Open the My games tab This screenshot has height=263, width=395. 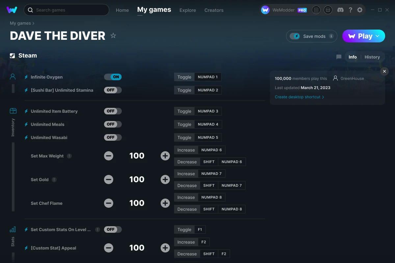tap(154, 10)
